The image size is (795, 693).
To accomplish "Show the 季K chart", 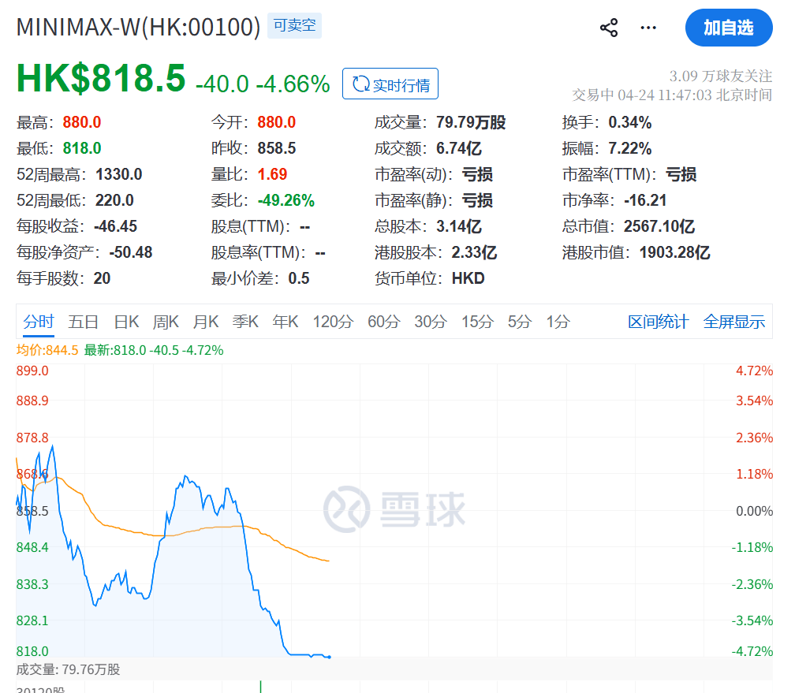I will click(x=245, y=322).
